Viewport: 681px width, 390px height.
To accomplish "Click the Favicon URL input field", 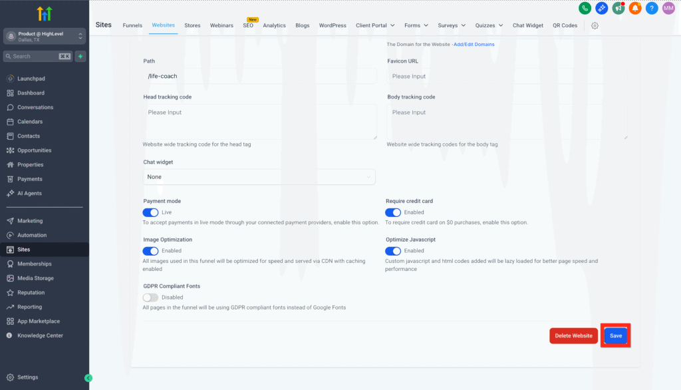I will (x=507, y=77).
